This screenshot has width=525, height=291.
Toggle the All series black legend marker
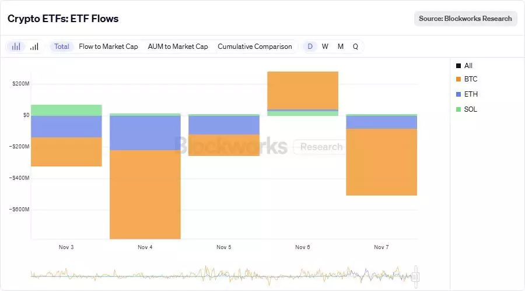459,66
